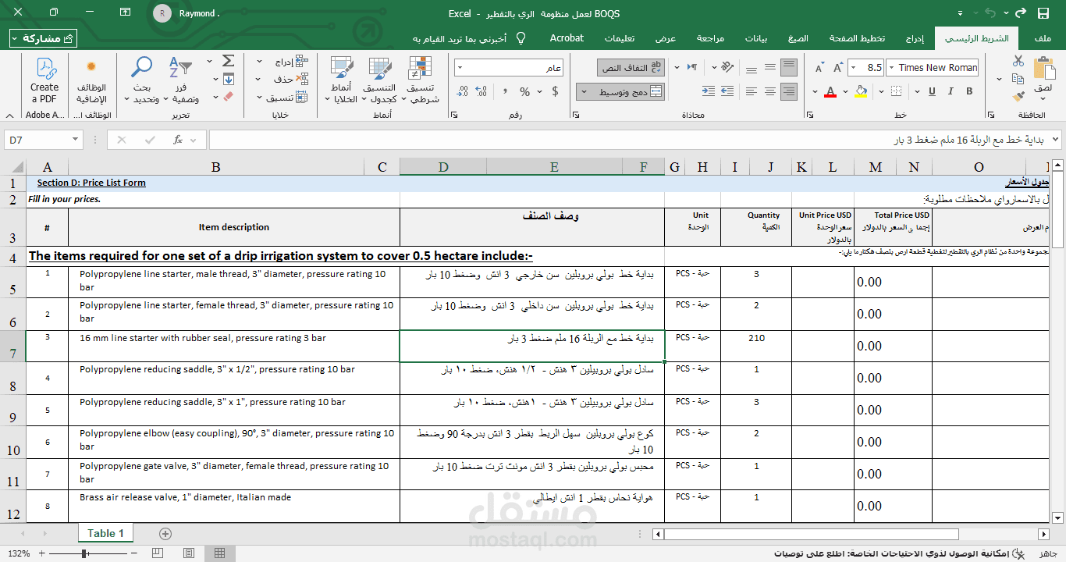Decrease font size with small A
This screenshot has width=1066, height=562.
tap(819, 68)
